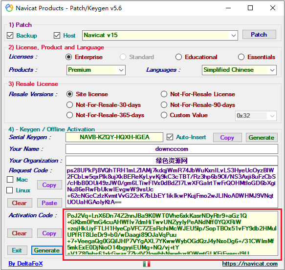Enable the Mac request code checkbox
285x270 pixels.
tap(10, 179)
